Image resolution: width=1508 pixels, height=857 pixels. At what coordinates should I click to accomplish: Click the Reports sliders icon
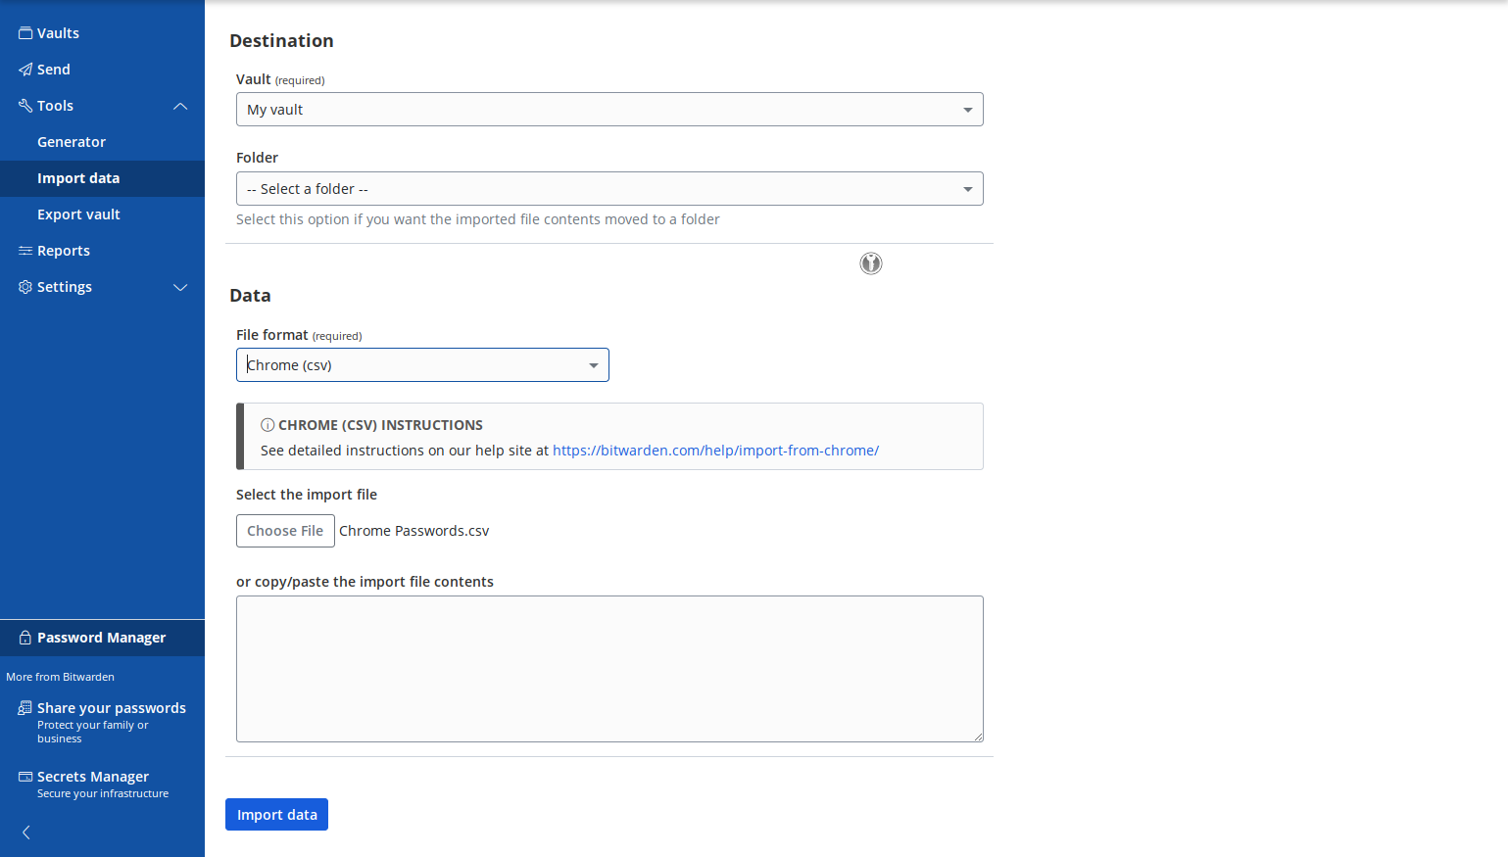point(25,251)
